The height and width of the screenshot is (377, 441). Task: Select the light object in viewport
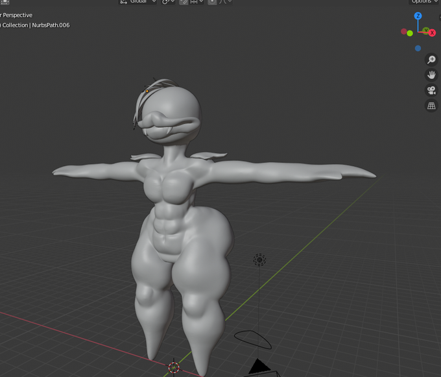(259, 260)
